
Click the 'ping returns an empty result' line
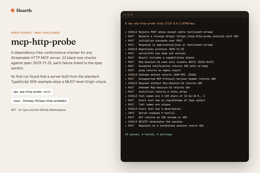153,70
